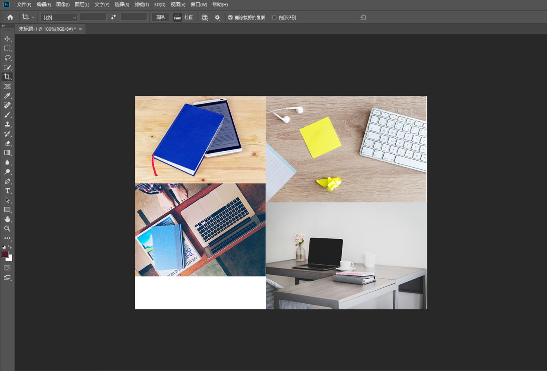This screenshot has width=547, height=371.
Task: Select the Brush tool
Action: tap(7, 115)
